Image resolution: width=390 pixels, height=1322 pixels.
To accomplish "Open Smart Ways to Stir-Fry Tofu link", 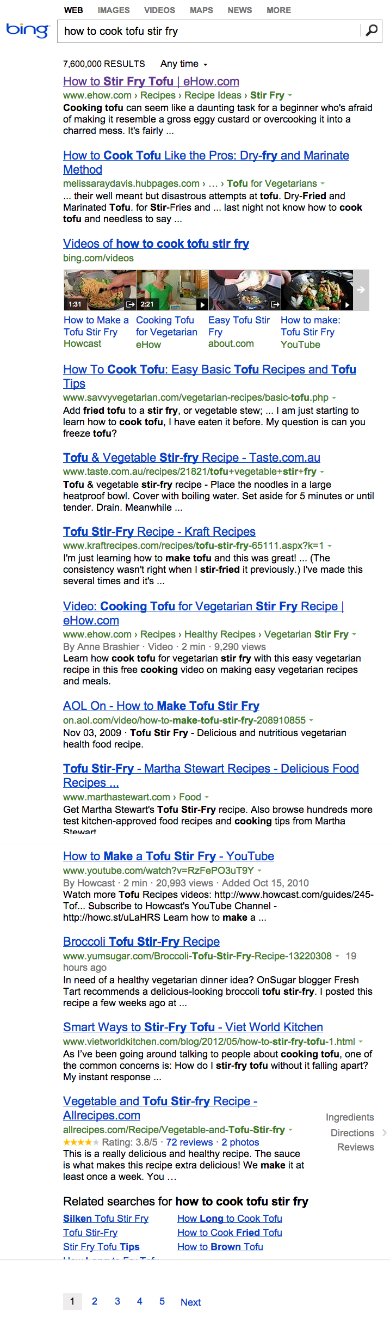I will [193, 1027].
